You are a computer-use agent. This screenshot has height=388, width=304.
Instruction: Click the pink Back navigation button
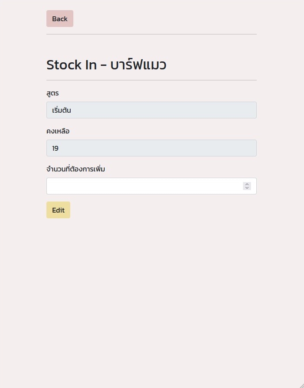pyautogui.click(x=60, y=19)
